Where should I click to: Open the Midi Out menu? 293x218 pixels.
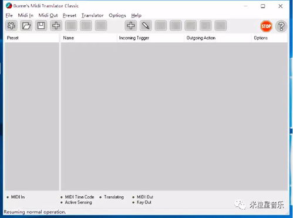pos(48,15)
